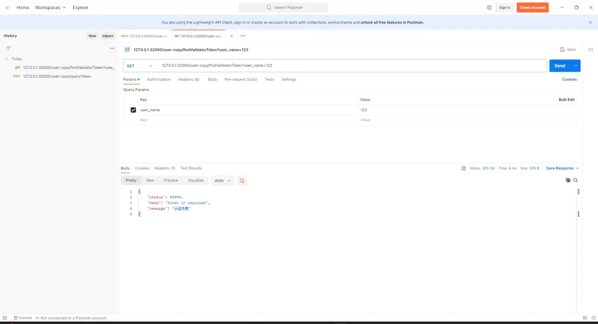
Task: Open the JSON format dropdown
Action: pyautogui.click(x=222, y=180)
